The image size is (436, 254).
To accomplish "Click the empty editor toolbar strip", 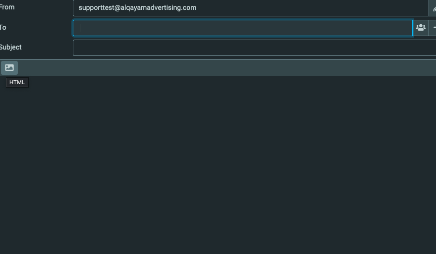I will (223, 68).
